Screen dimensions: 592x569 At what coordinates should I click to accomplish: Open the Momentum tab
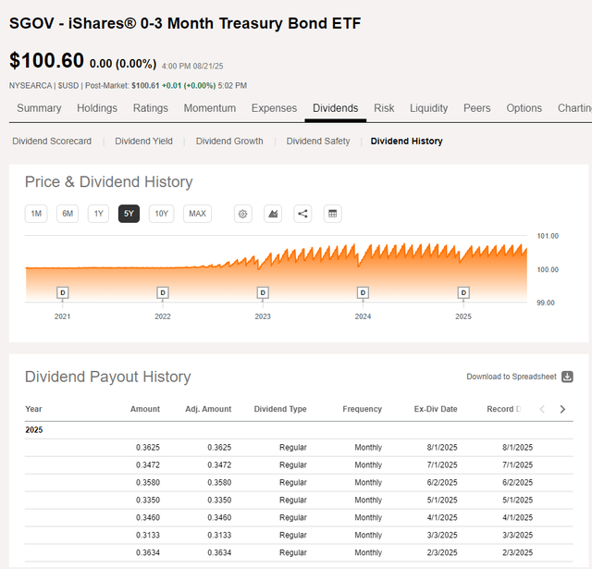coord(210,108)
